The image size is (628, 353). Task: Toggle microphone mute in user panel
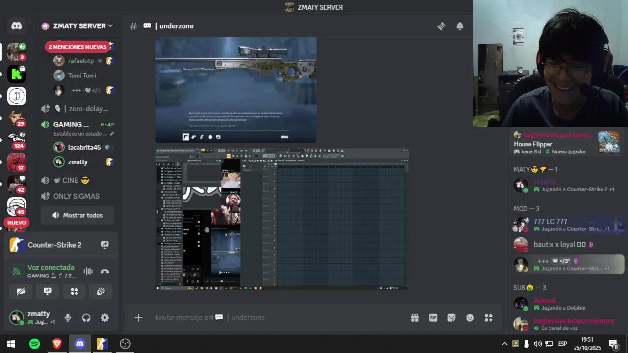(68, 318)
